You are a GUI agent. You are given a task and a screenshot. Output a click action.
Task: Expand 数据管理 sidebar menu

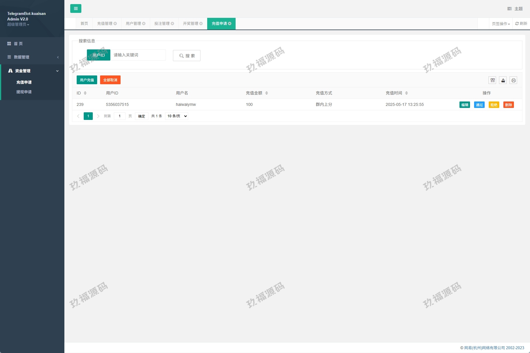[32, 57]
